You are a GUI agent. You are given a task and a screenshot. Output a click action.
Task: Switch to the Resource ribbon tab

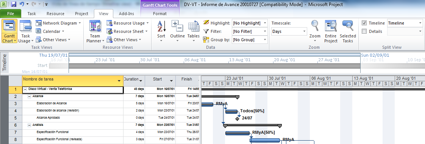[x=55, y=14]
